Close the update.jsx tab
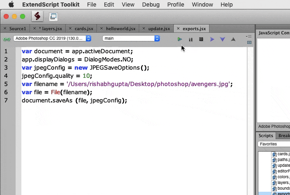This screenshot has height=195, width=290. point(144,29)
